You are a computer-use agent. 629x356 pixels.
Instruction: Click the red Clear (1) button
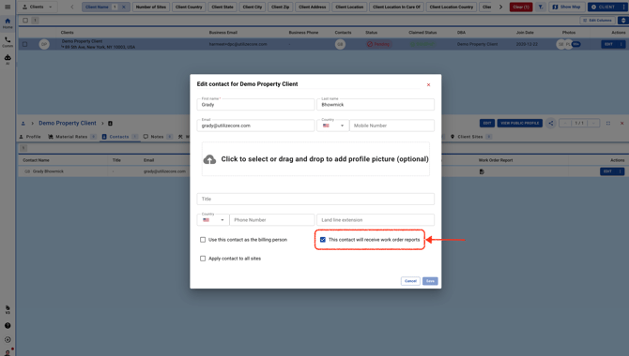point(521,7)
